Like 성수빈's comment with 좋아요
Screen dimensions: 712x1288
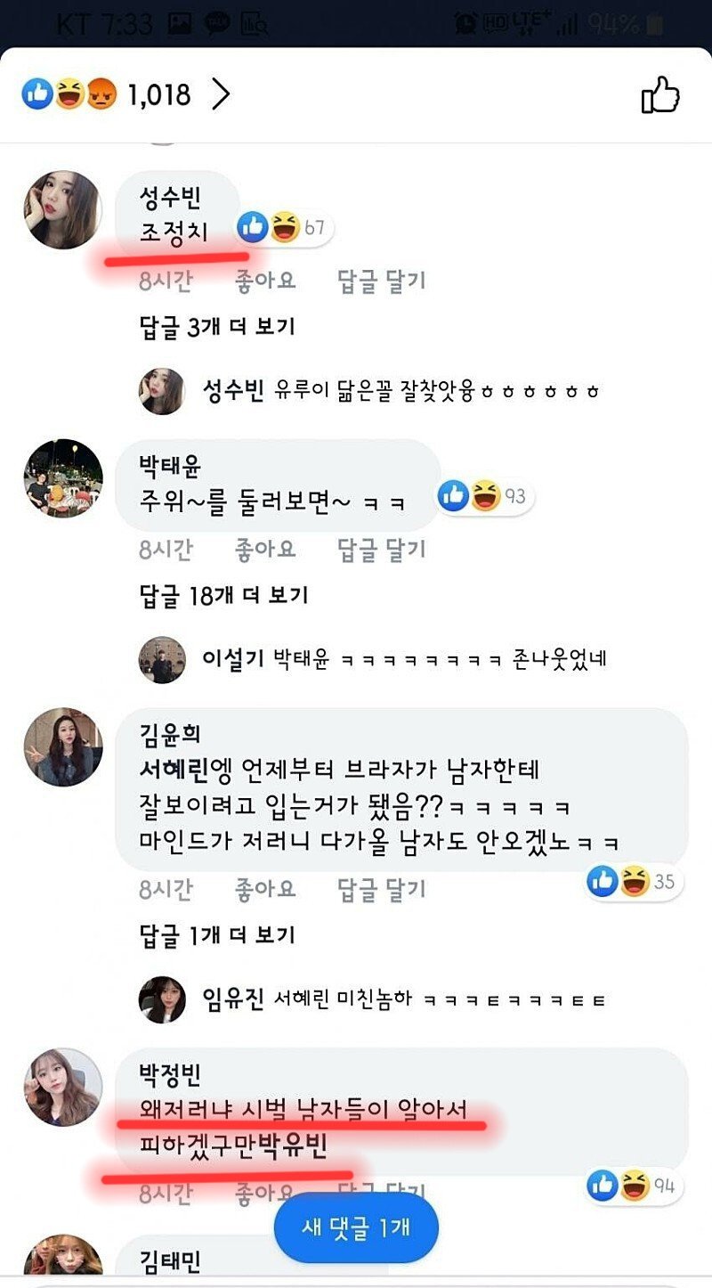[265, 281]
